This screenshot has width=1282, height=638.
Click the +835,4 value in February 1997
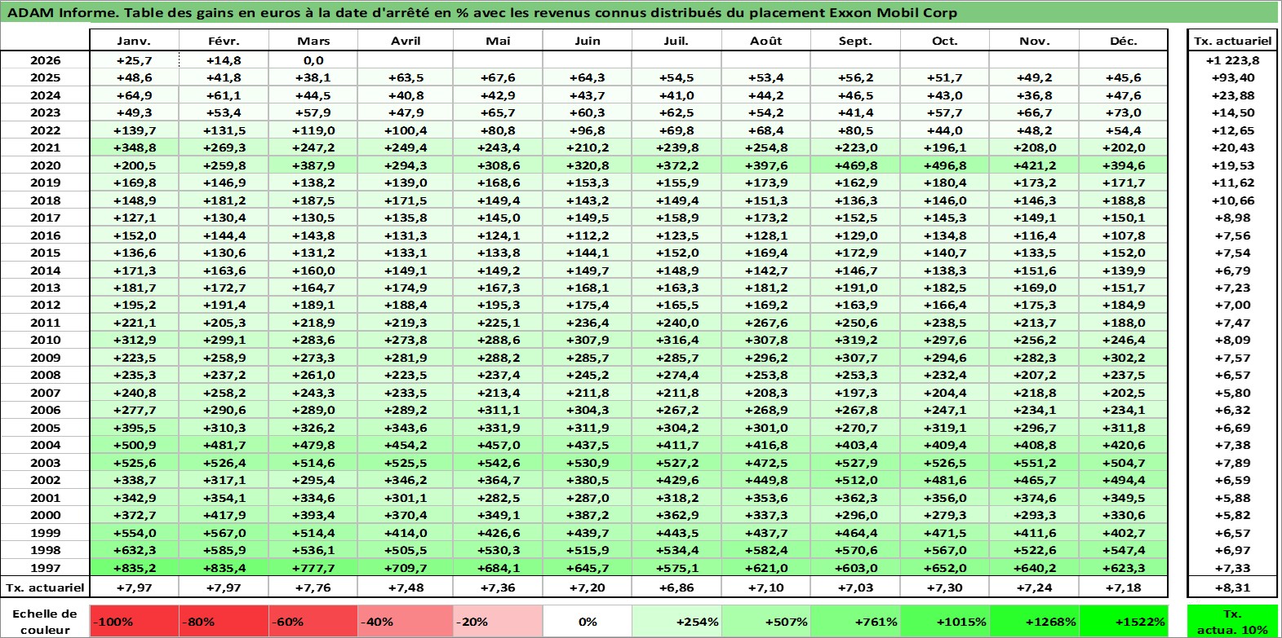224,568
